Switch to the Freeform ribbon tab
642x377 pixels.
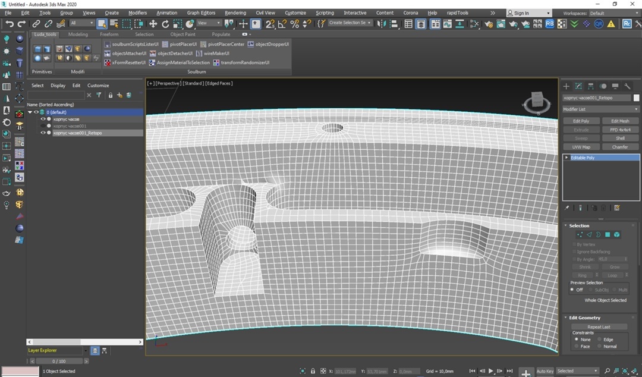(x=109, y=34)
